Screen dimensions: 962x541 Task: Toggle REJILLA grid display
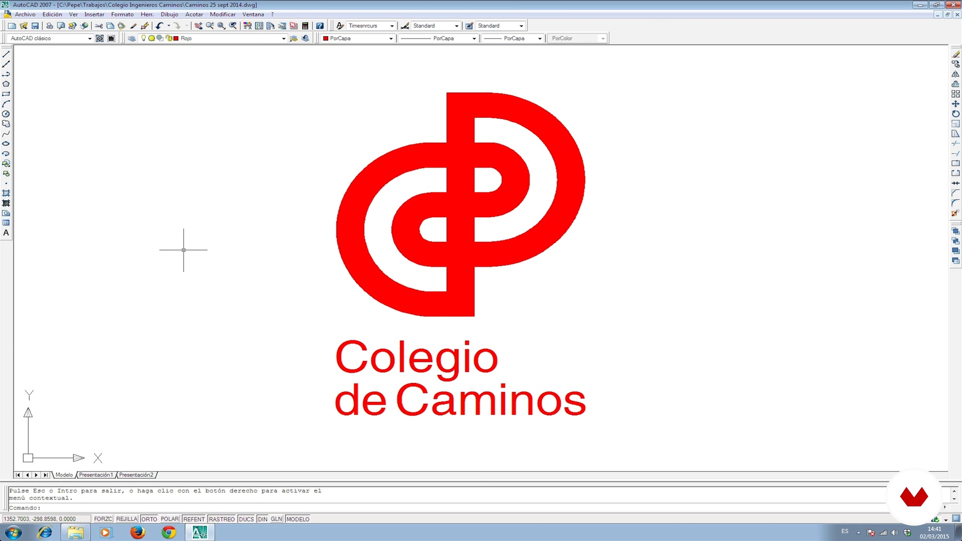pyautogui.click(x=127, y=519)
